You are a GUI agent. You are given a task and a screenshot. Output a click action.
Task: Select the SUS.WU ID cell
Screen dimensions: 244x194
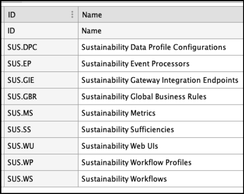(x=41, y=146)
